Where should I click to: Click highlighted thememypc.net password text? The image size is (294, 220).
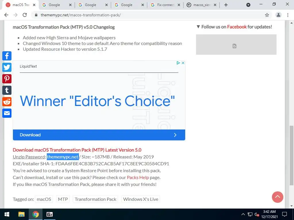point(63,157)
